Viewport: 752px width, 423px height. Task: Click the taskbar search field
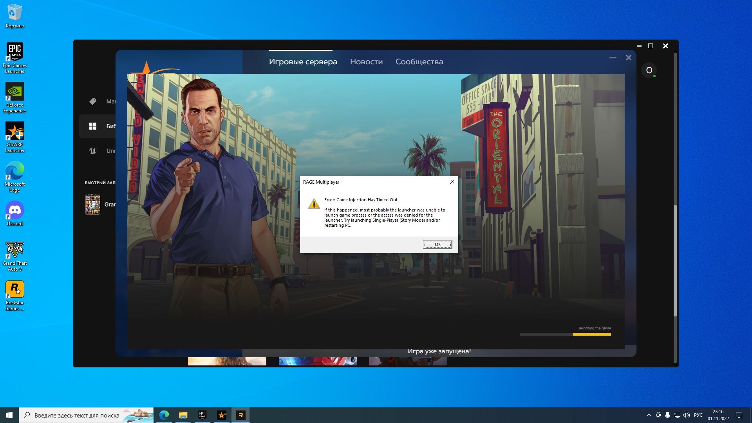pyautogui.click(x=86, y=415)
